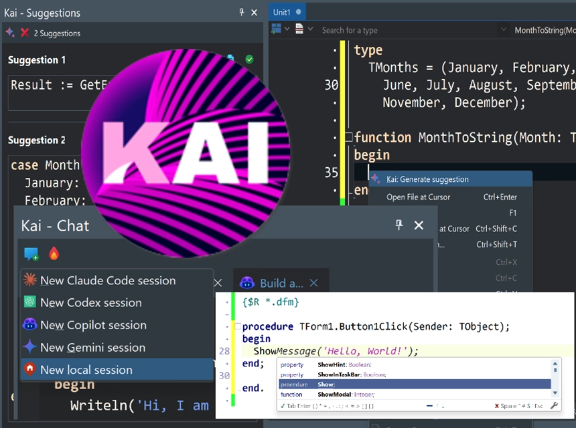The width and height of the screenshot is (576, 428).
Task: Close the Kai - Suggestions panel
Action: 255,13
